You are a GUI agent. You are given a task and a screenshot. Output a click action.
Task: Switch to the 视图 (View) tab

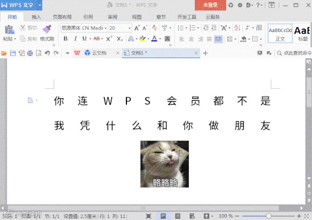[137, 17]
